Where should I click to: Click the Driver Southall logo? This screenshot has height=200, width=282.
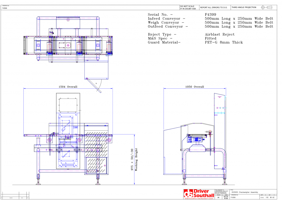198,193
